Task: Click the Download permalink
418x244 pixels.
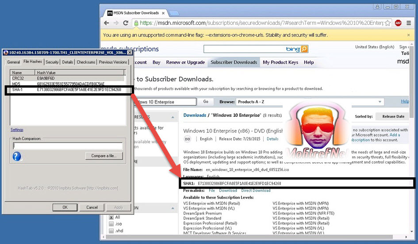Action: tap(228, 191)
